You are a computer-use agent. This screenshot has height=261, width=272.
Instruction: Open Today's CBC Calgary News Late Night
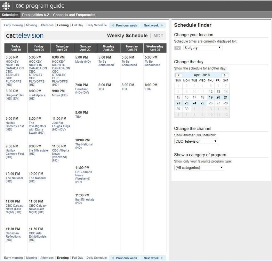click(14, 209)
